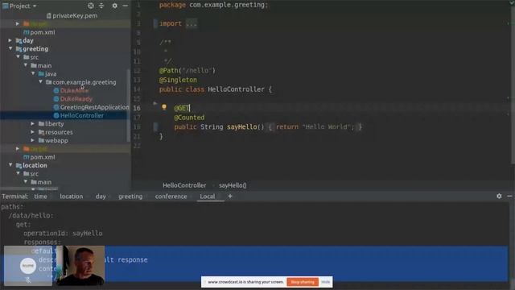This screenshot has height=290, width=515.
Task: Expand the webapp folder
Action: pos(32,140)
